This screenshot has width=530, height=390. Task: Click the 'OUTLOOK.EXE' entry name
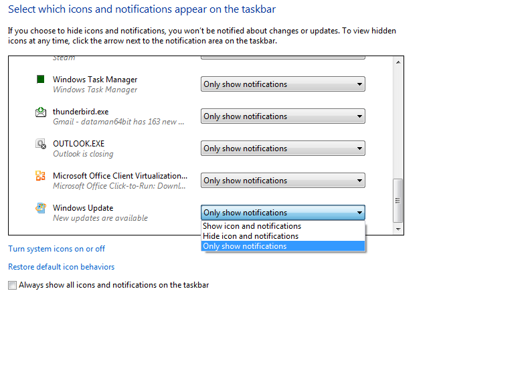click(79, 144)
